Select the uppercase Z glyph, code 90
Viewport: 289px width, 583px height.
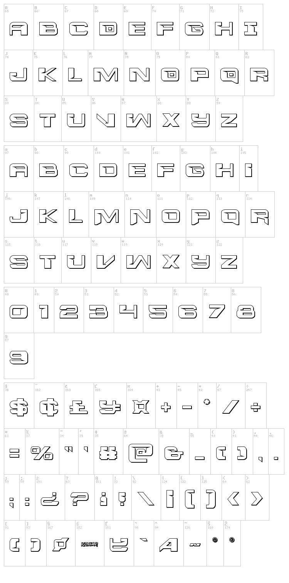tap(229, 121)
